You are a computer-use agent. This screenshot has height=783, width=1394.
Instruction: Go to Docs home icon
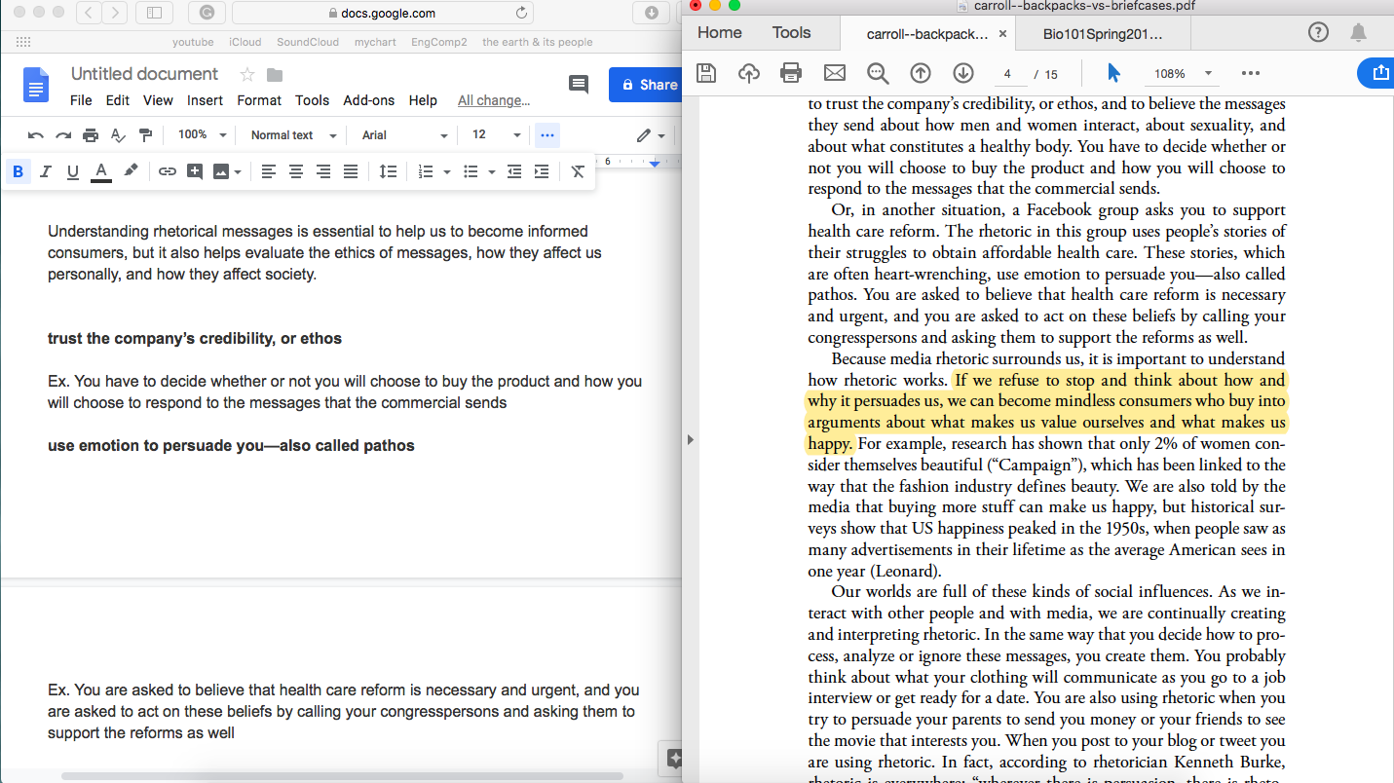point(35,85)
